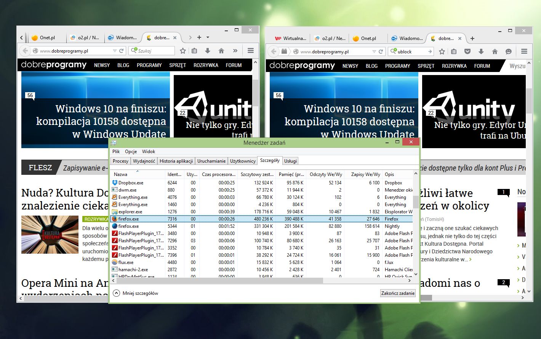Show bookmarks list in right Nightly window
The height and width of the screenshot is (339, 541).
454,51
